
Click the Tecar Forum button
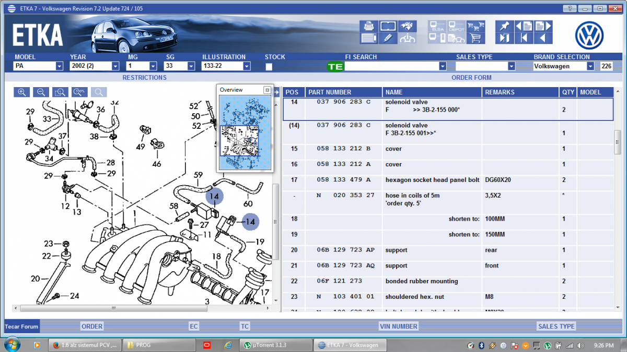coord(21,326)
